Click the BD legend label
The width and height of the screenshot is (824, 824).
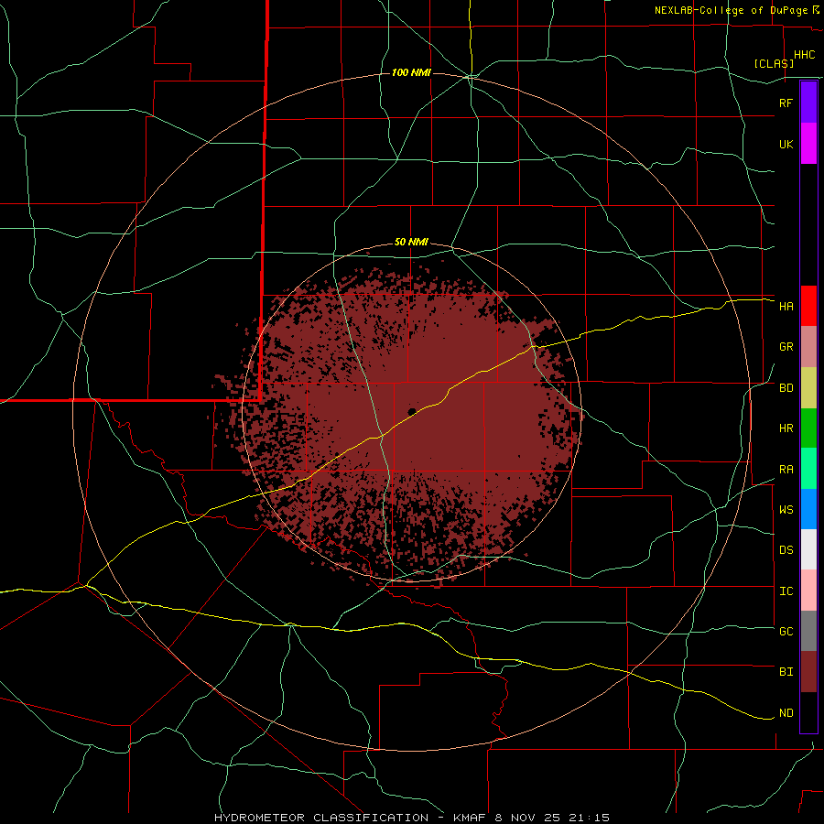point(786,388)
